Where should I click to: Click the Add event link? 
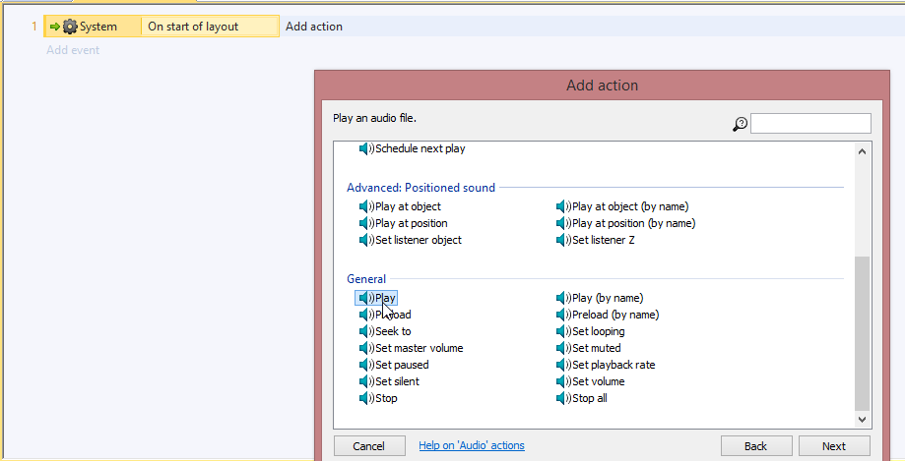73,50
